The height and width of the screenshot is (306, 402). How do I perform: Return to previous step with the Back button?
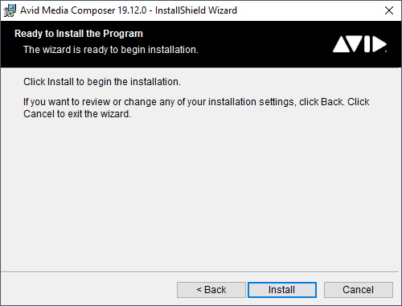(211, 290)
